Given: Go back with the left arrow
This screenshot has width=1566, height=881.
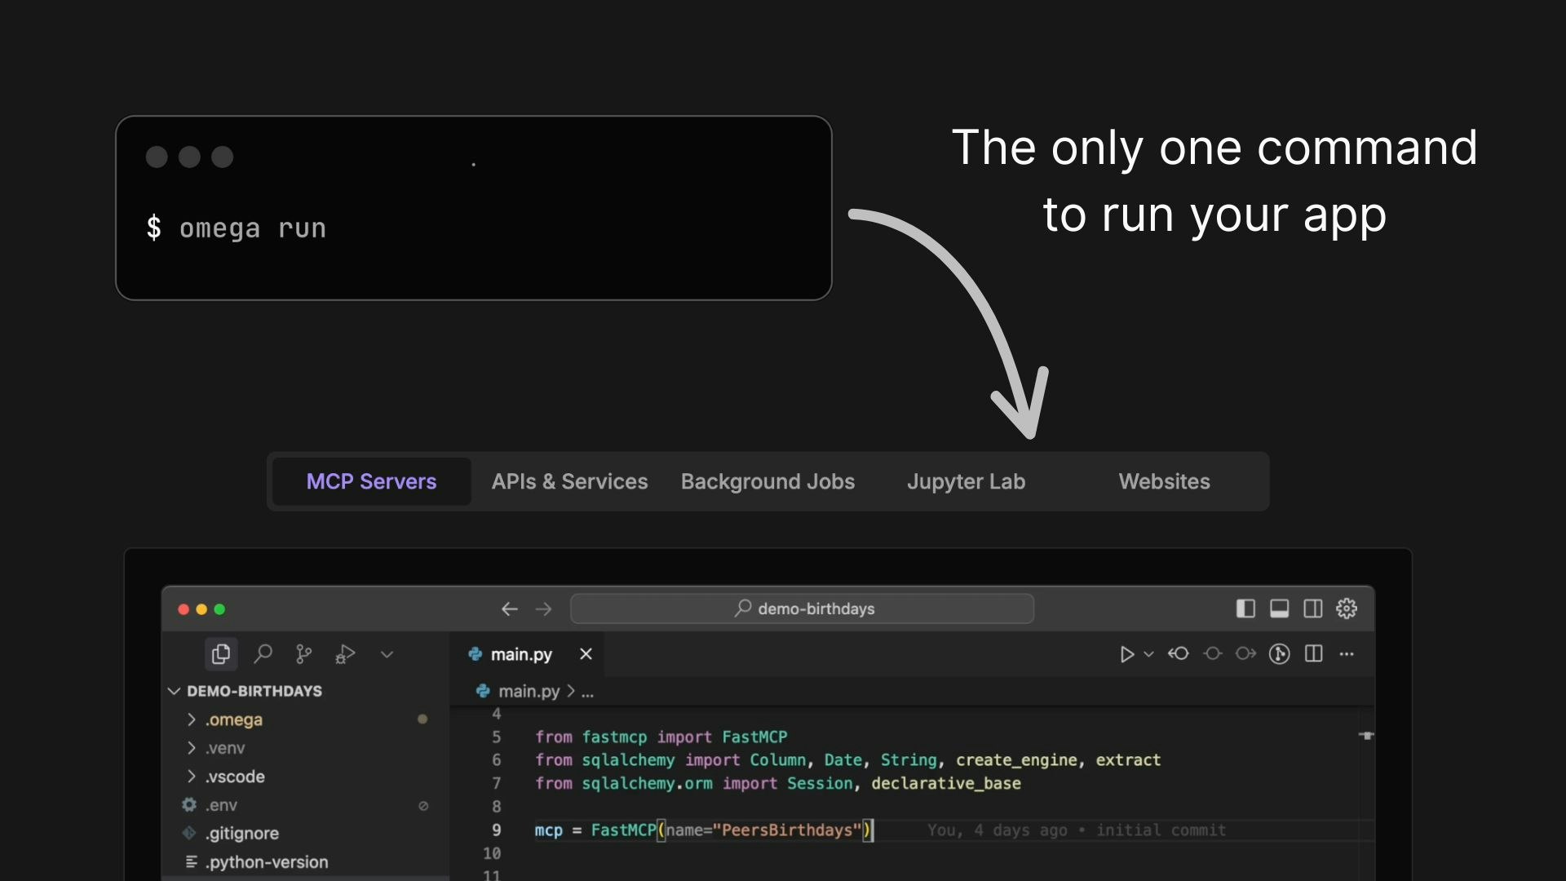Looking at the screenshot, I should [510, 609].
